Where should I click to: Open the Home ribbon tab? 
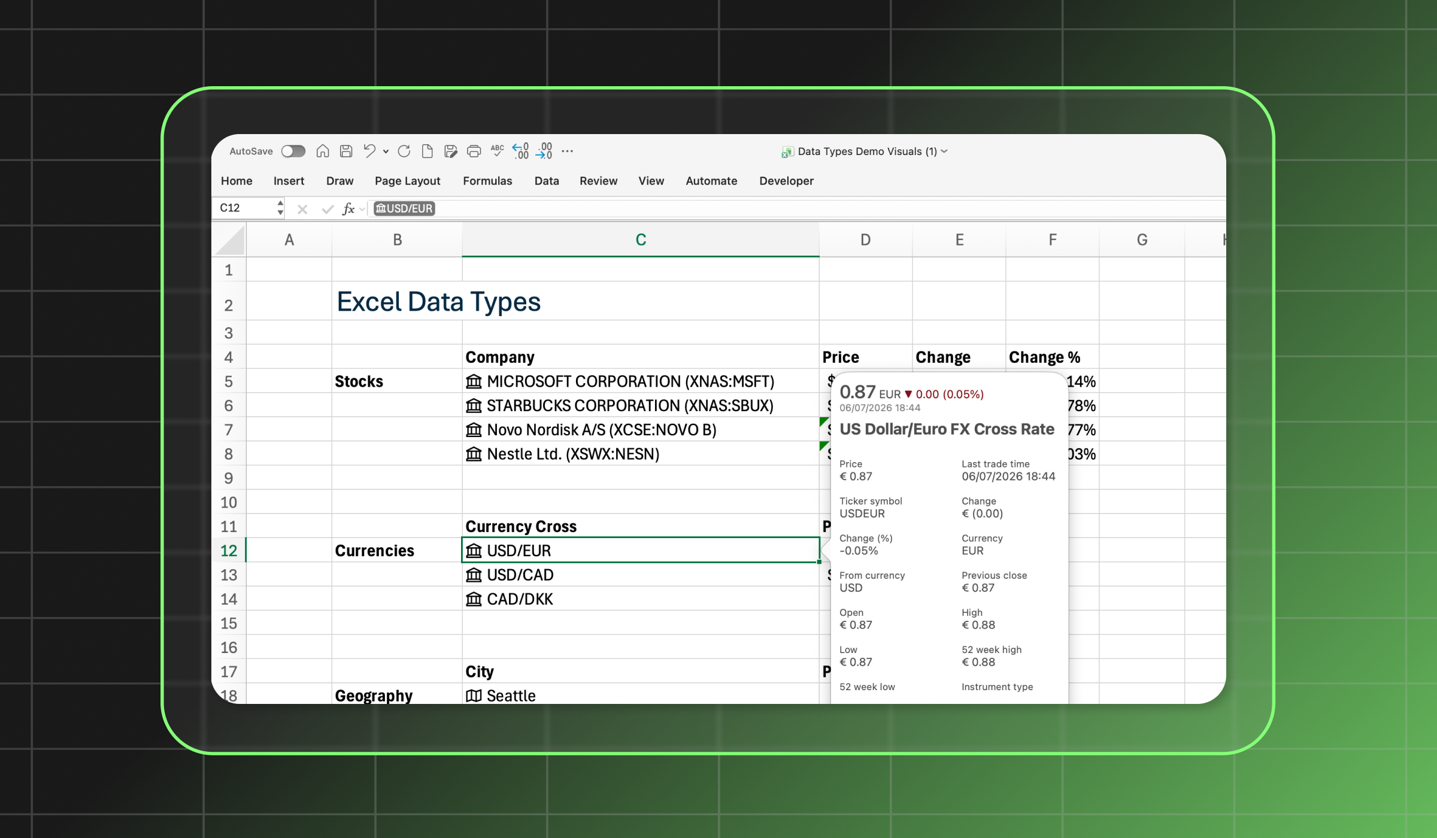coord(237,181)
